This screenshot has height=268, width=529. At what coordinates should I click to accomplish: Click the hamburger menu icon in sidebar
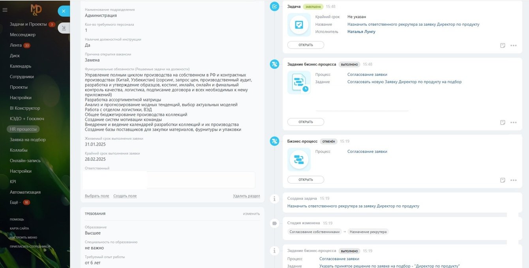pos(5,10)
